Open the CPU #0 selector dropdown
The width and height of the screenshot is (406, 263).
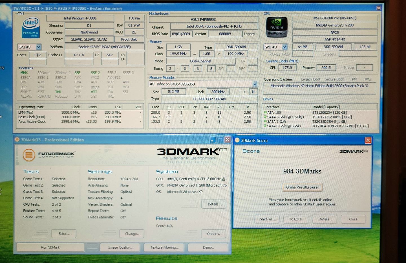click(x=38, y=47)
